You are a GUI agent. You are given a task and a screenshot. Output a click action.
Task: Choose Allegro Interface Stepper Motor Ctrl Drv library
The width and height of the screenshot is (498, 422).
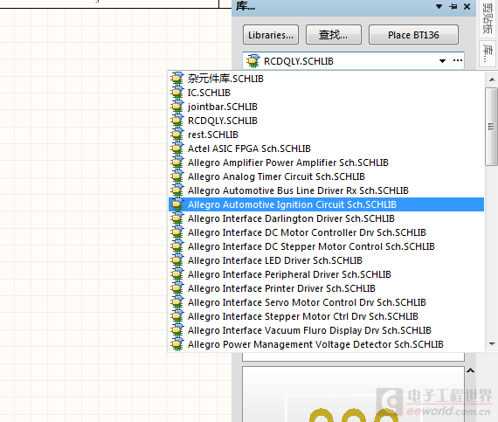326,316
